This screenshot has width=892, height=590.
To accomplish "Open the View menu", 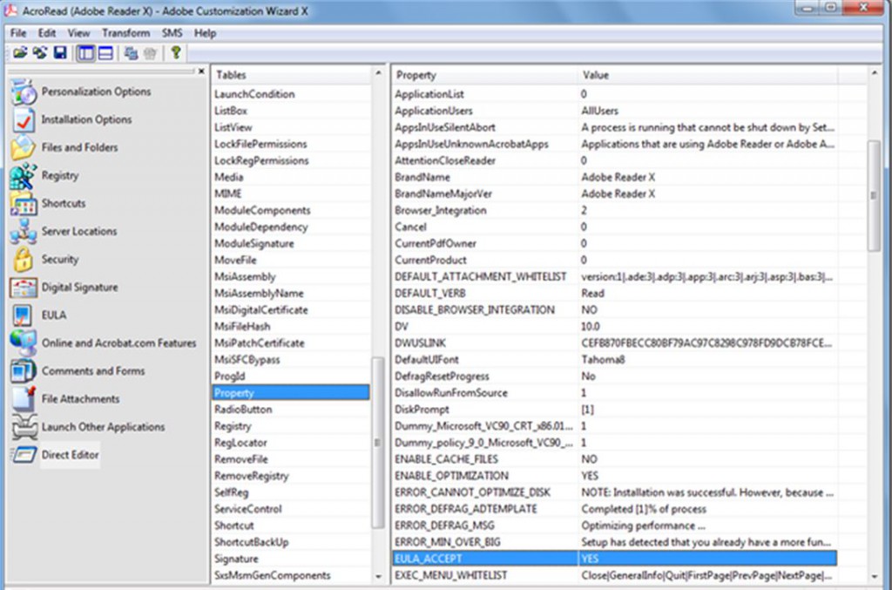I will [x=78, y=33].
